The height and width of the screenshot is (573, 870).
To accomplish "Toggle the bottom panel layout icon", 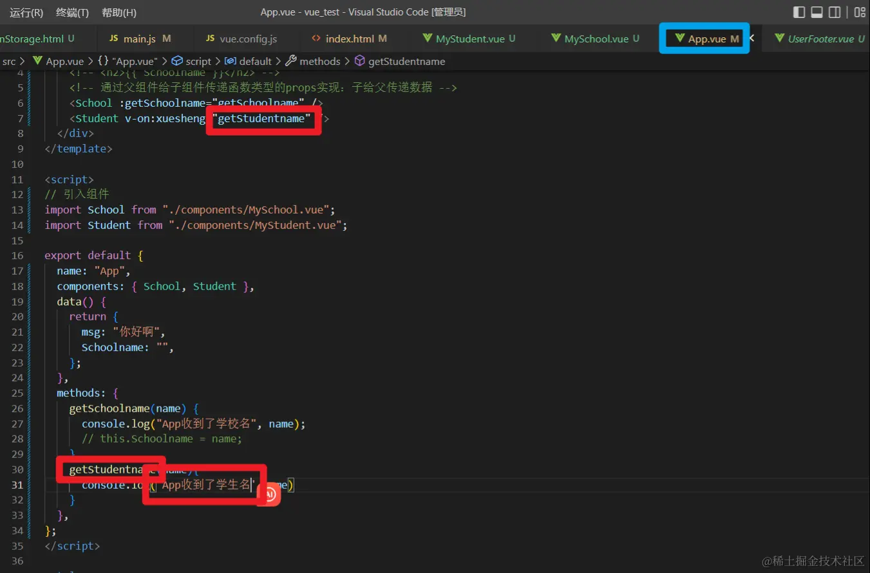I will [817, 12].
